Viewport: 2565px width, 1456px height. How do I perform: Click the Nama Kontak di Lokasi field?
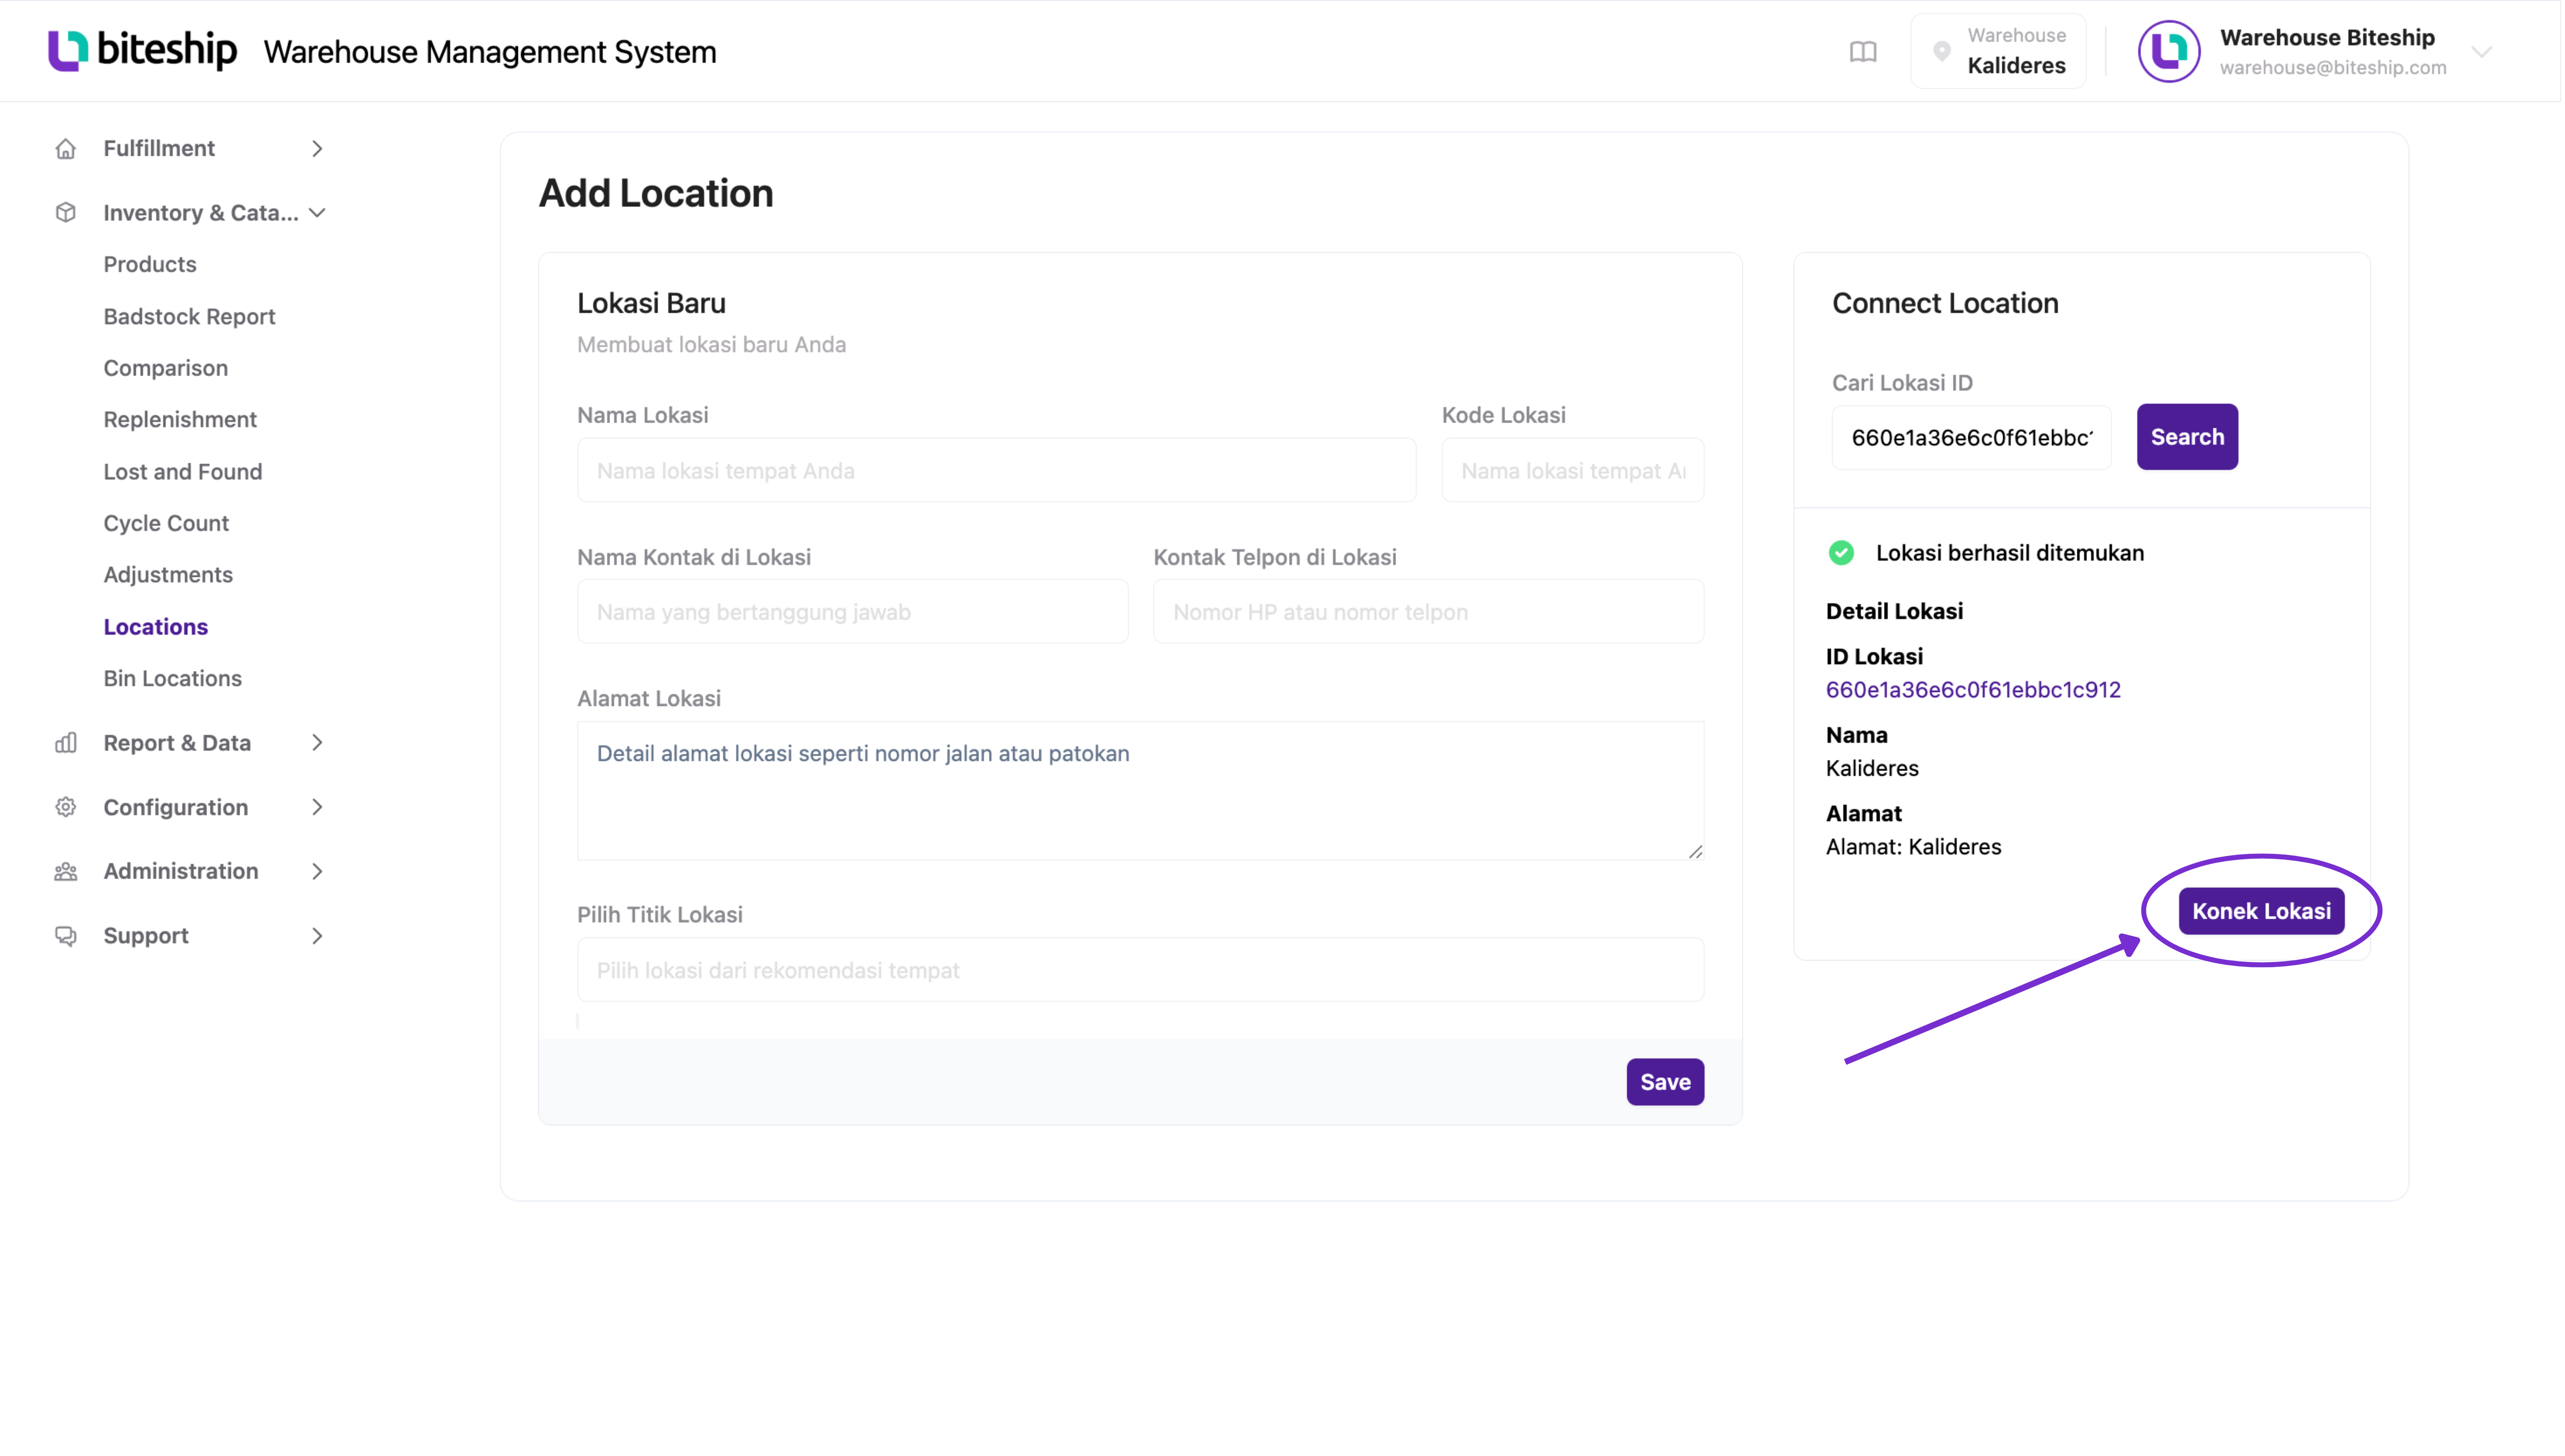pos(852,612)
